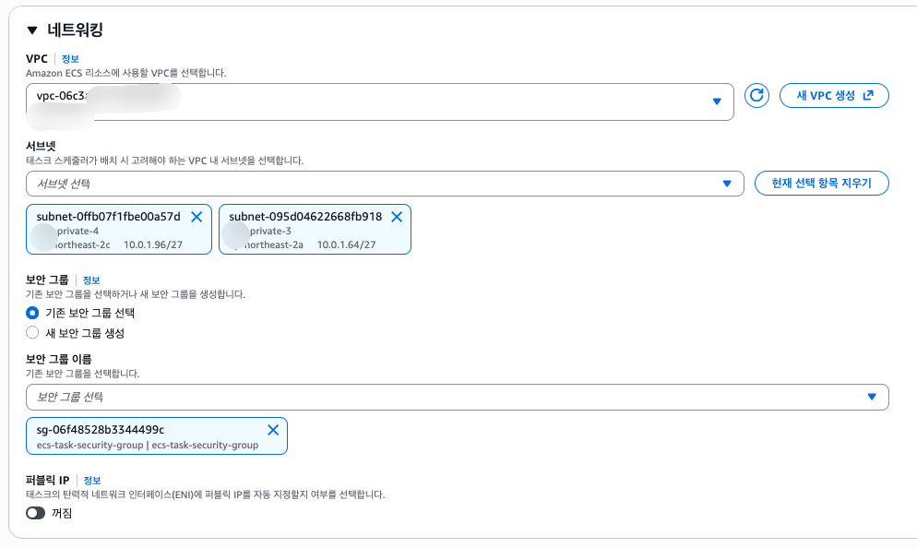Remove subnet-095d04622668fb918 with its X icon
917x548 pixels.
click(397, 217)
